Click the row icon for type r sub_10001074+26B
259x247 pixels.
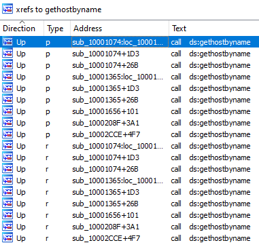click(x=7, y=169)
